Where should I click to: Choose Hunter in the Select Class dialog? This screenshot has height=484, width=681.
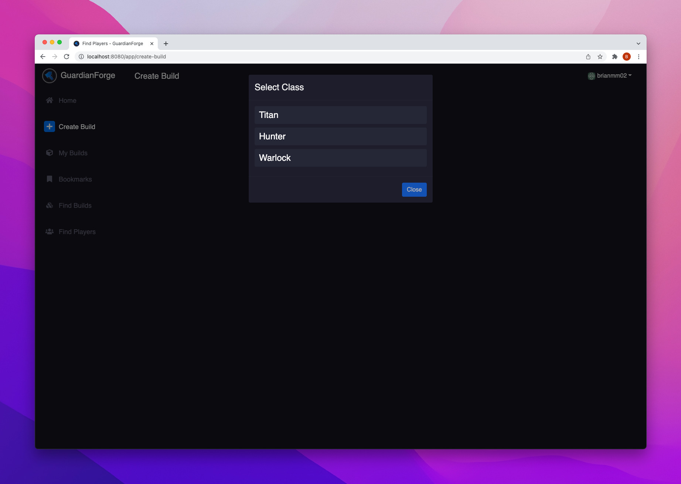340,136
